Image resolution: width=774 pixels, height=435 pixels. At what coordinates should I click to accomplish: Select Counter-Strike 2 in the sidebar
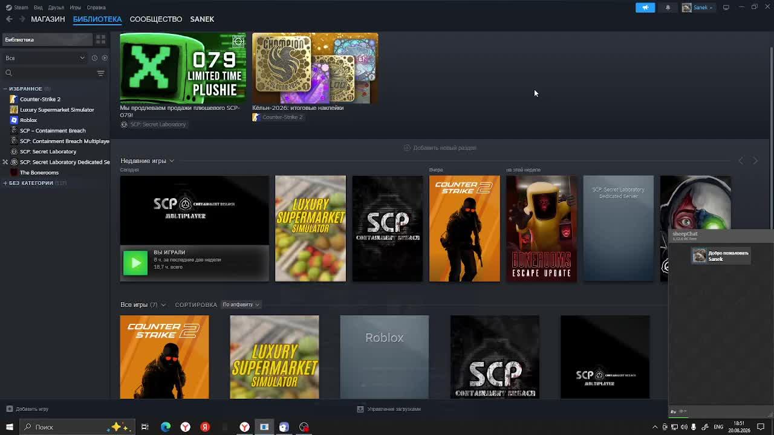40,99
